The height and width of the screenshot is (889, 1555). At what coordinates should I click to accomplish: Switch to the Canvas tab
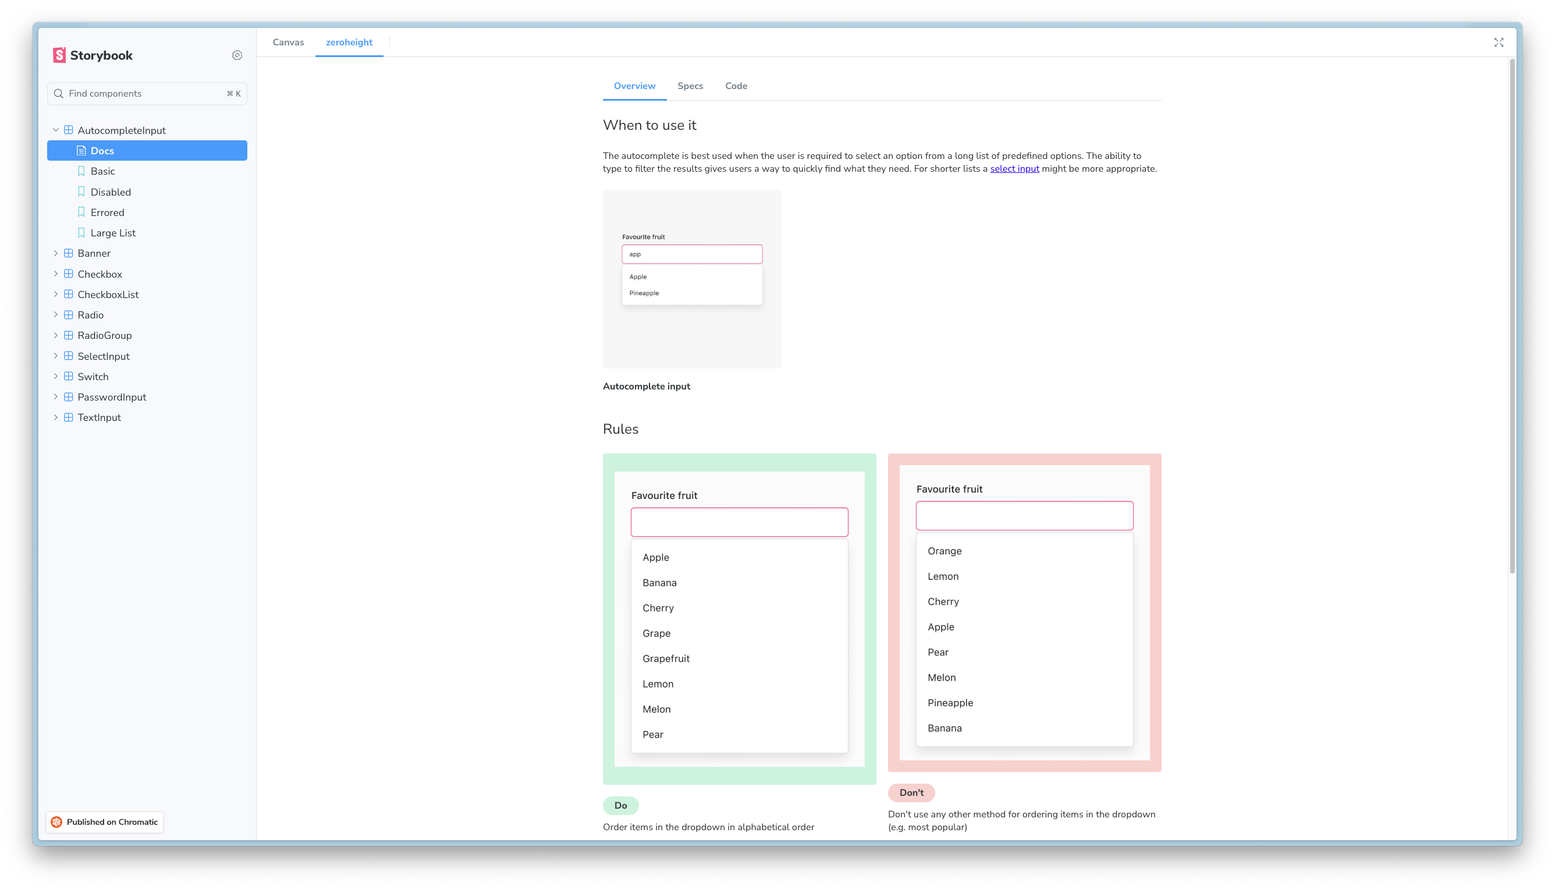tap(288, 42)
